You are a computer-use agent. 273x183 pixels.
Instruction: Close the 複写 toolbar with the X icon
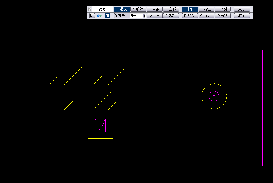(89, 9)
